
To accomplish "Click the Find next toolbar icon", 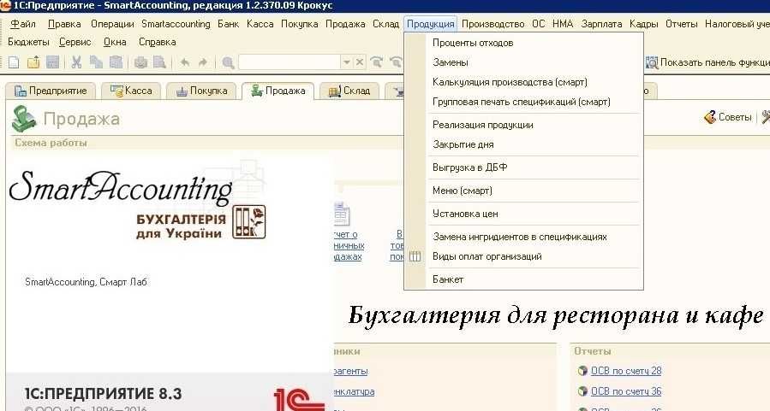I will point(377,62).
